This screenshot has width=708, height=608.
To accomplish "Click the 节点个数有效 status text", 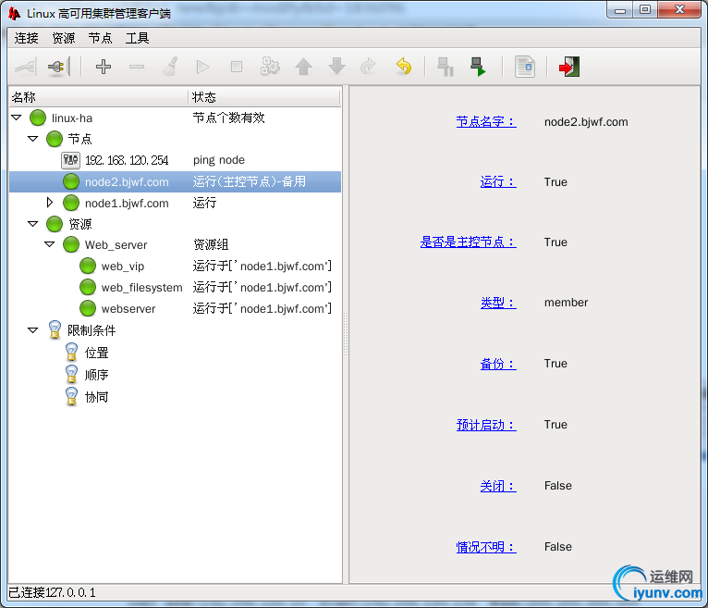I will tap(228, 118).
